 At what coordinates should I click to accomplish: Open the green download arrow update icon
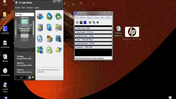click(49, 50)
